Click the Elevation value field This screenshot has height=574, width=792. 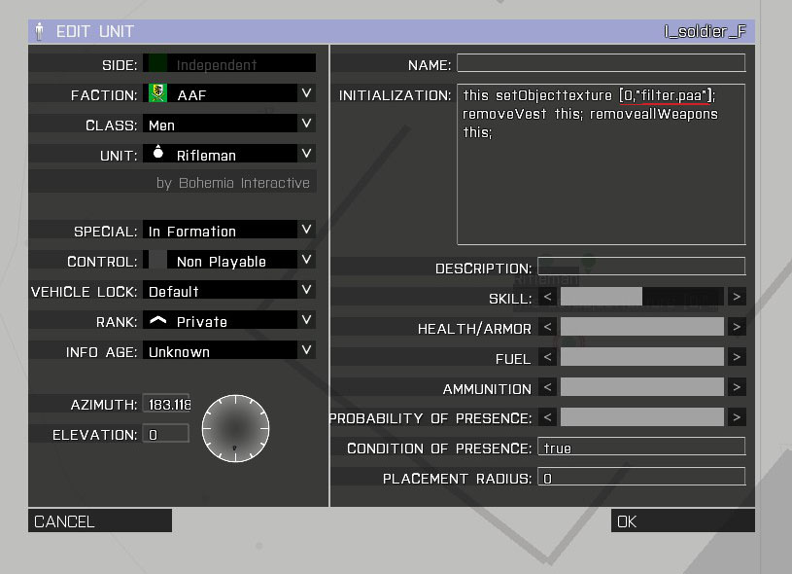(x=166, y=433)
